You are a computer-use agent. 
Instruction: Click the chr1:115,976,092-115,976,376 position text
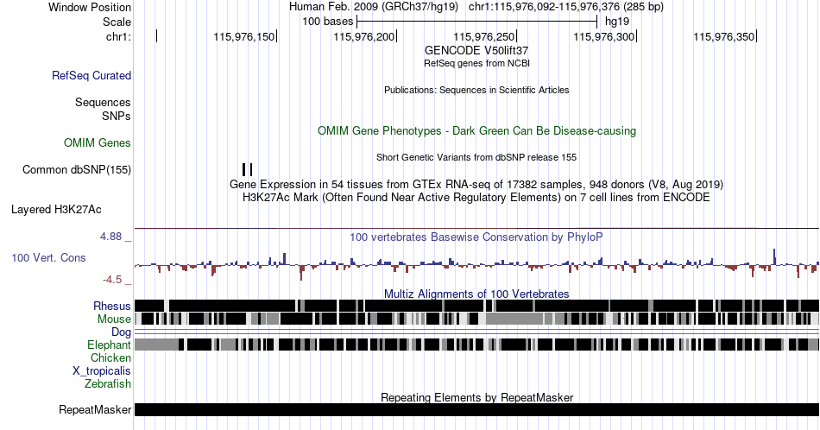pos(566,7)
